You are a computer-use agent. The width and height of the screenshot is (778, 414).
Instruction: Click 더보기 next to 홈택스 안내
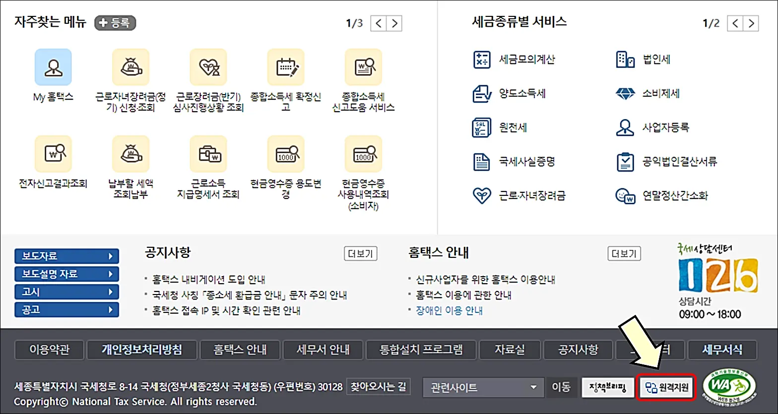pos(624,254)
